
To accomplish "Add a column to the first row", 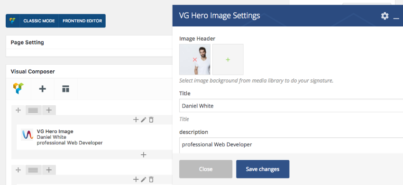I will (x=49, y=110).
